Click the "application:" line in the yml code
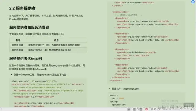This screenshot has height=111, width=196. point(119,105)
